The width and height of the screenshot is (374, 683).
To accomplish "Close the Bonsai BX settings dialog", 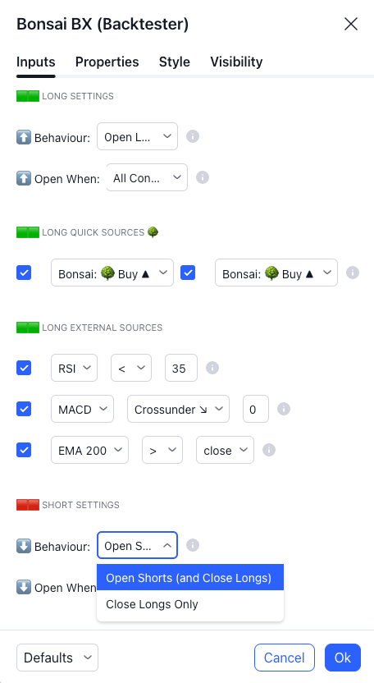I will point(351,25).
